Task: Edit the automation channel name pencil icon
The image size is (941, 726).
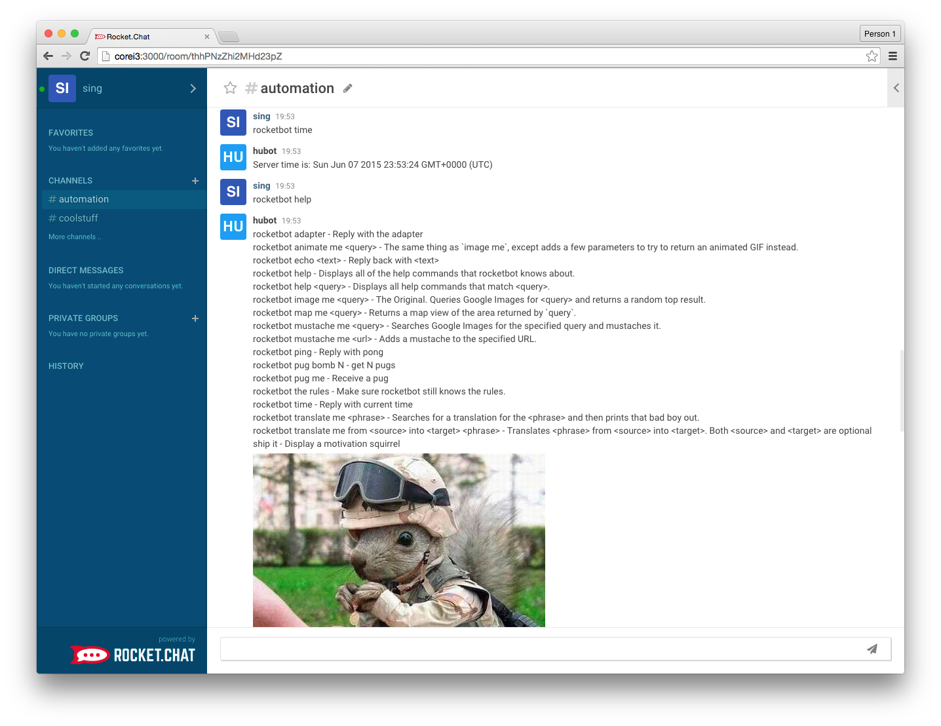Action: 347,88
